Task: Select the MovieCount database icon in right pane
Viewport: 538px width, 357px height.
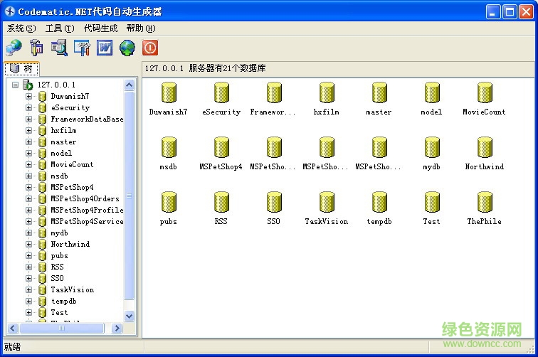Action: click(485, 92)
